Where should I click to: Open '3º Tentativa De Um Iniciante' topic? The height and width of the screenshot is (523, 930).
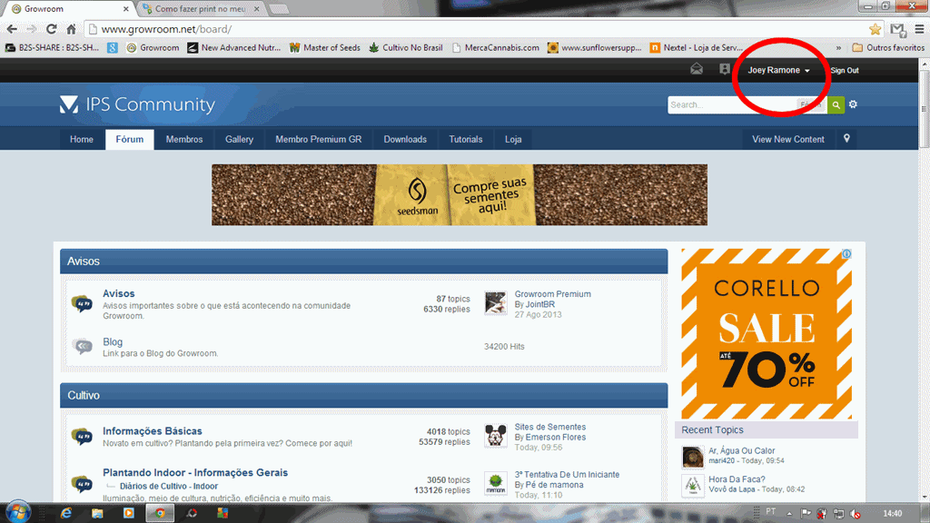point(567,474)
